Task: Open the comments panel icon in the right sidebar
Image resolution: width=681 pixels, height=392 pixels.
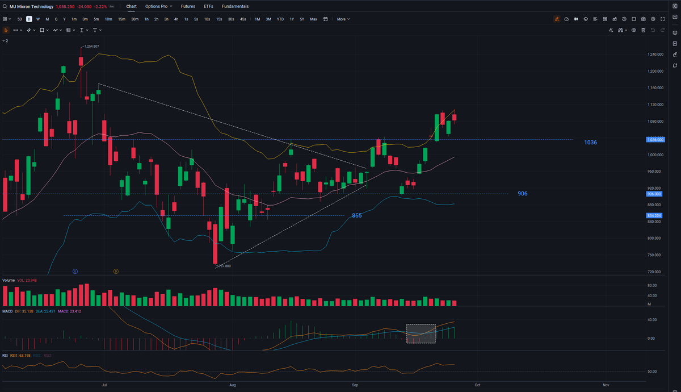Action: [x=675, y=32]
